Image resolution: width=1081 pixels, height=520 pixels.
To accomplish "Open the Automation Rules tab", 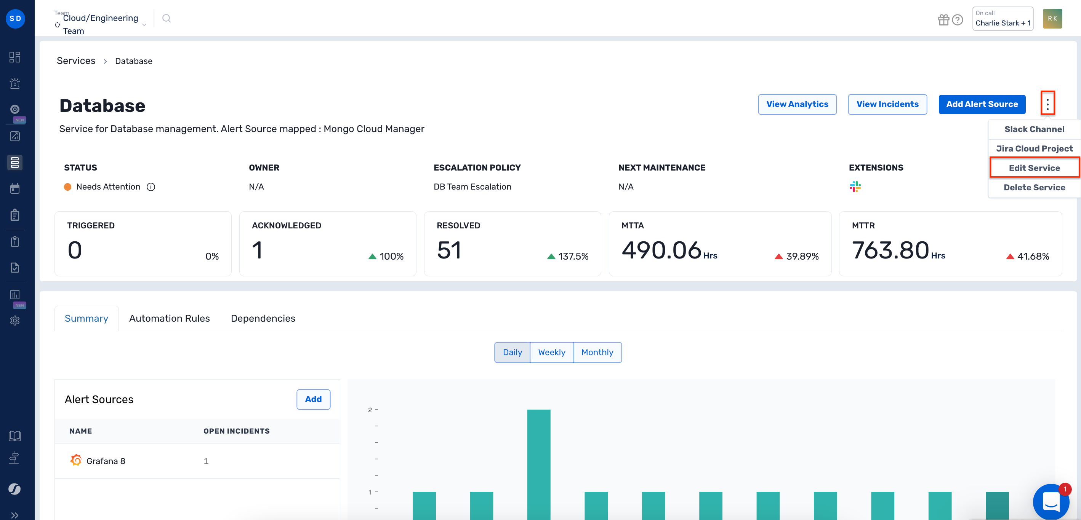I will (169, 318).
